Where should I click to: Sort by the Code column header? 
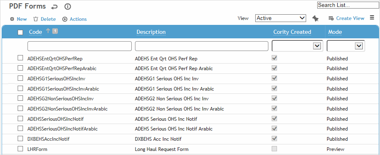point(35,32)
